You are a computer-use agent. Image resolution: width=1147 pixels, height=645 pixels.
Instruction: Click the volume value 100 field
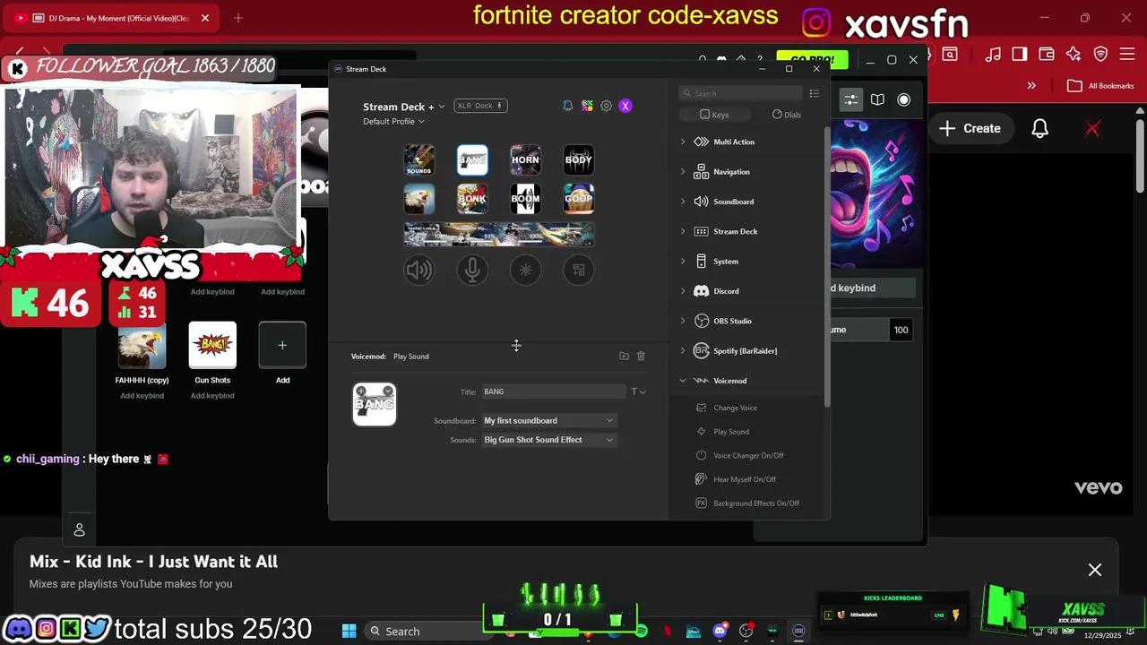[901, 330]
